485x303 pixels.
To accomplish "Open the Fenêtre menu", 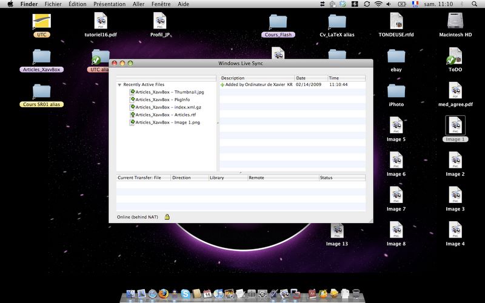I will click(161, 4).
